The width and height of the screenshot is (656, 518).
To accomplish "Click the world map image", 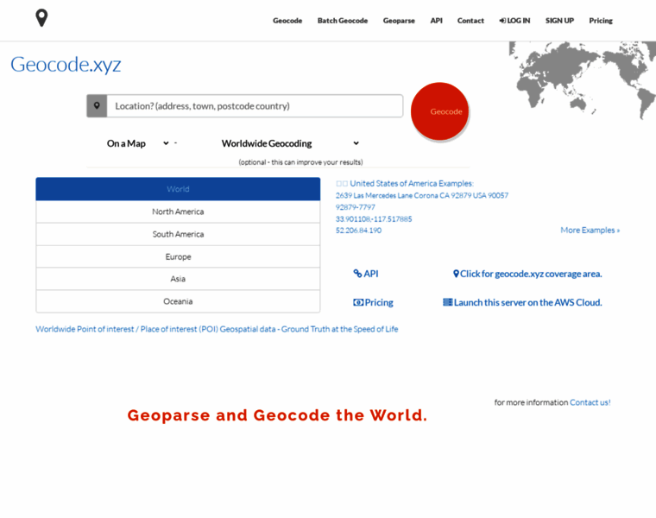I will [583, 80].
